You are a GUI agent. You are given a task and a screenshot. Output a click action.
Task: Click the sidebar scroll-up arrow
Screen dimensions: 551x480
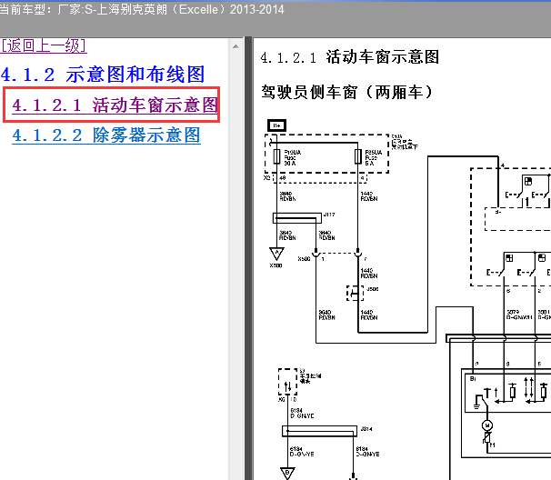tap(235, 46)
